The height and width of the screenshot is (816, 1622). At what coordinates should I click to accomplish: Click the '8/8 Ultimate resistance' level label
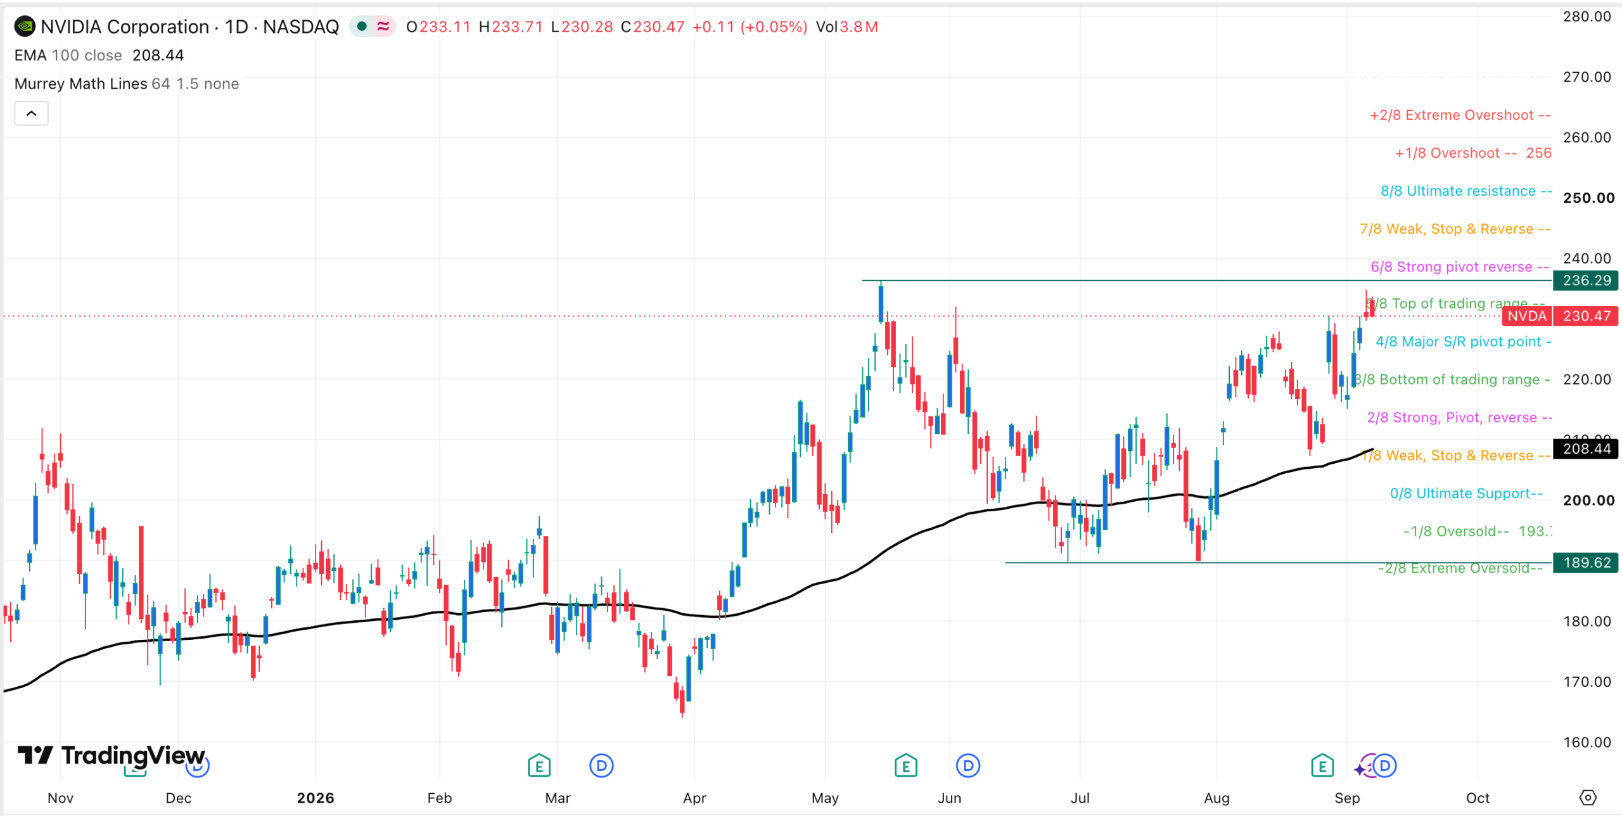point(1466,191)
